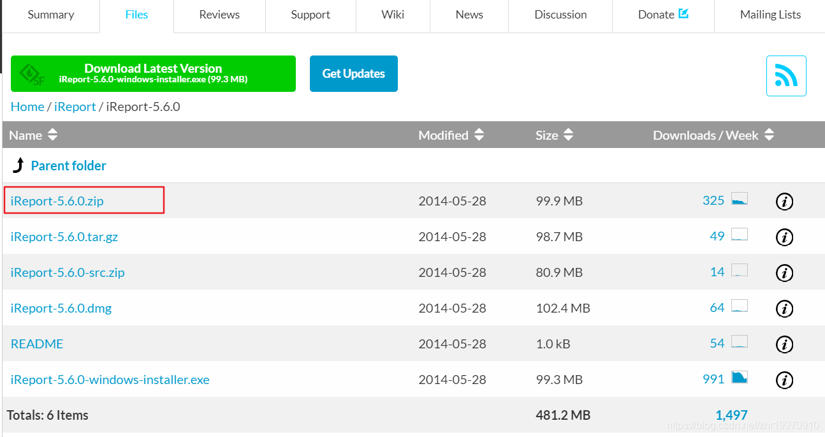Click the 325 weekly downloads count
825x437 pixels.
pyautogui.click(x=713, y=201)
